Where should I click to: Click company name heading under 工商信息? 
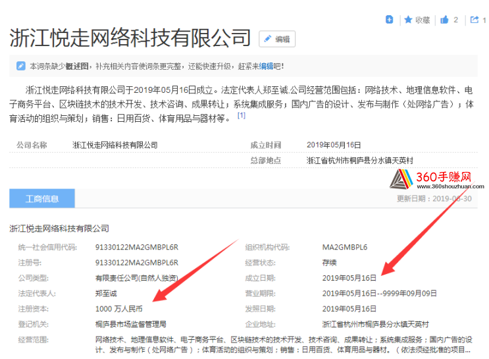59,229
